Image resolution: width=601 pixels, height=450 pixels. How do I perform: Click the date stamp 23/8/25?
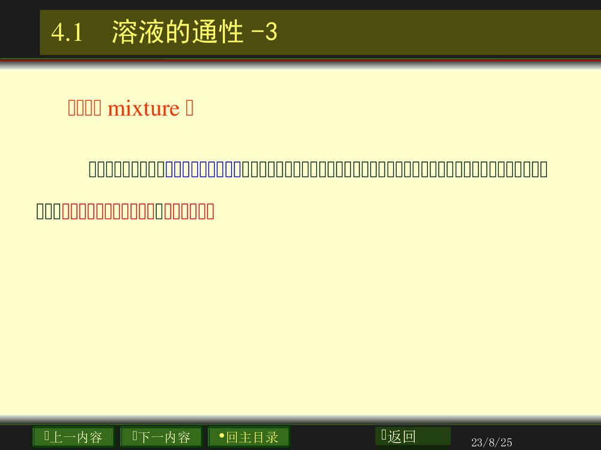click(493, 442)
